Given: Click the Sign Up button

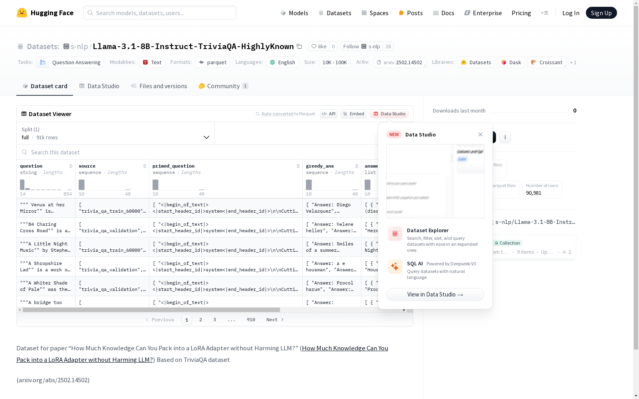Looking at the screenshot, I should pyautogui.click(x=601, y=13).
